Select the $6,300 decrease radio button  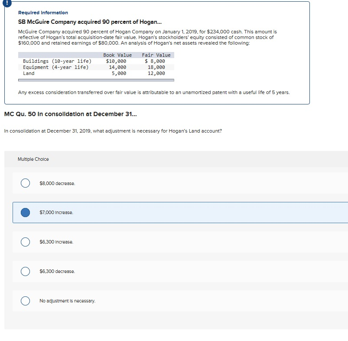coord(25,271)
